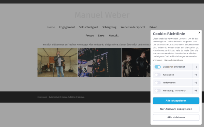Screen dimensions: 204x127
Task: Open the Presse menu item
Action: pos(90,35)
